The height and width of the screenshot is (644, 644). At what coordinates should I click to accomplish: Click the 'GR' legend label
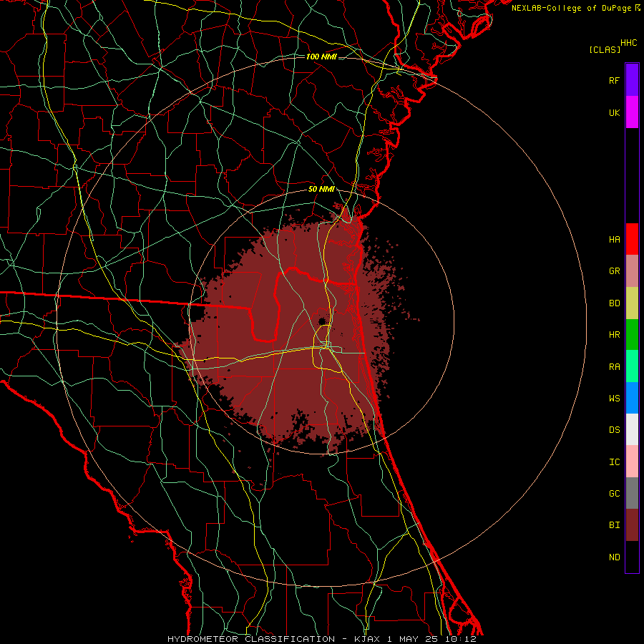point(614,271)
